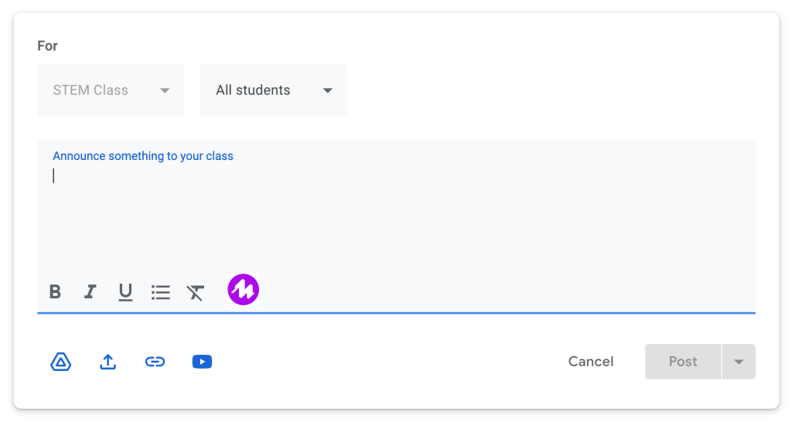
Task: Click the STEM Class dropdown arrow
Action: point(165,90)
